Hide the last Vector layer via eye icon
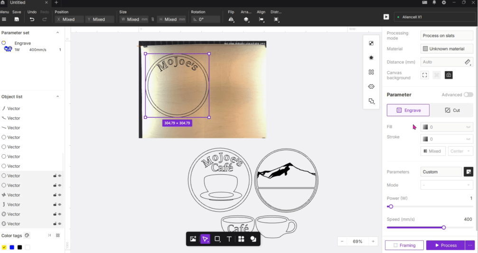The image size is (478, 253). [x=60, y=224]
